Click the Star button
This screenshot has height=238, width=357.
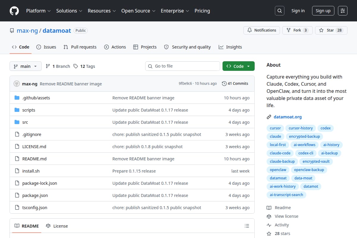click(331, 30)
